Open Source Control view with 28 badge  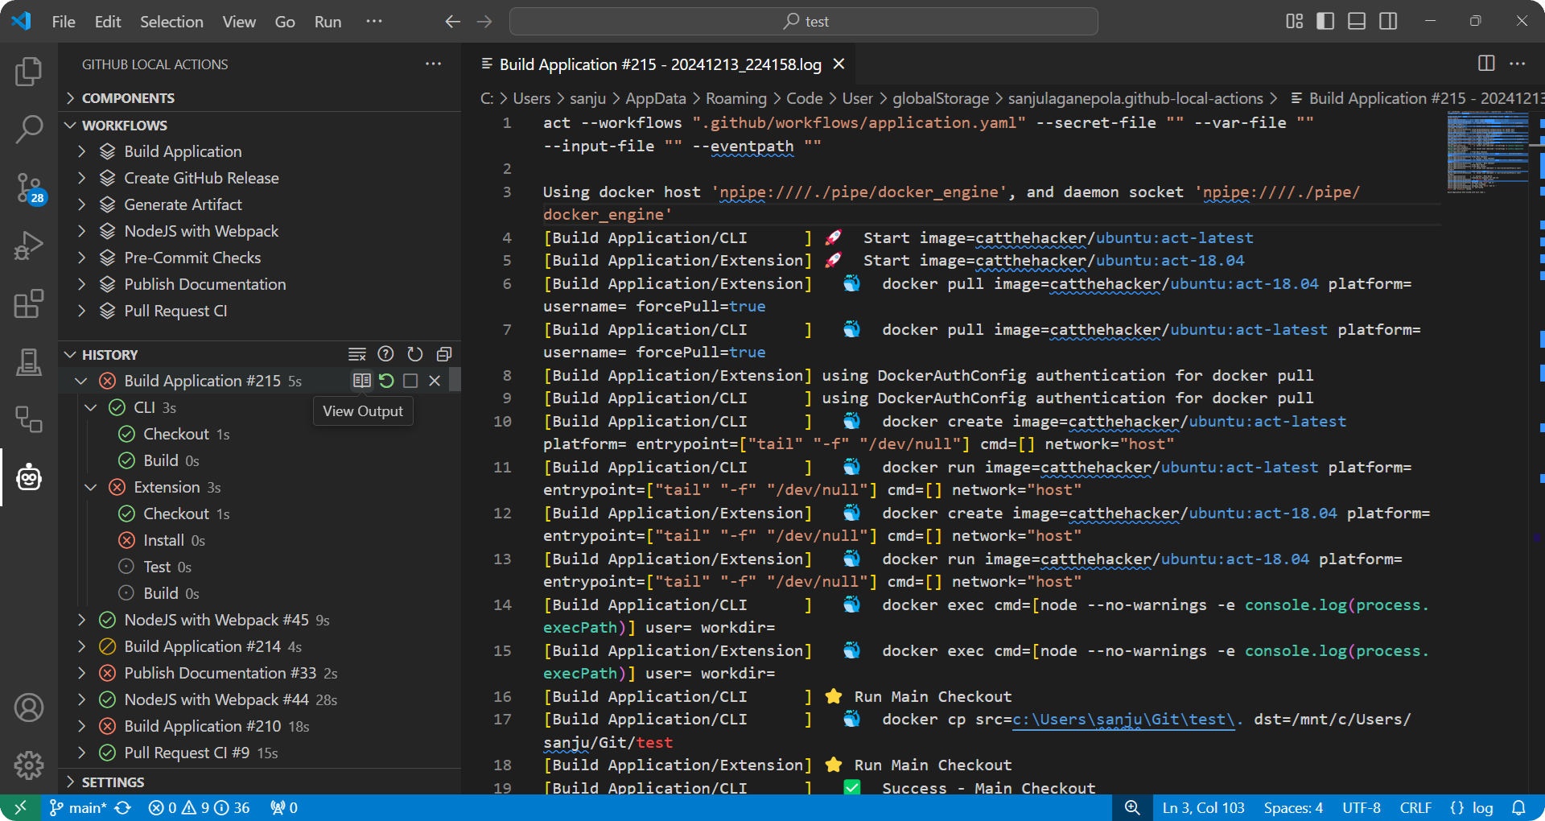pyautogui.click(x=29, y=188)
